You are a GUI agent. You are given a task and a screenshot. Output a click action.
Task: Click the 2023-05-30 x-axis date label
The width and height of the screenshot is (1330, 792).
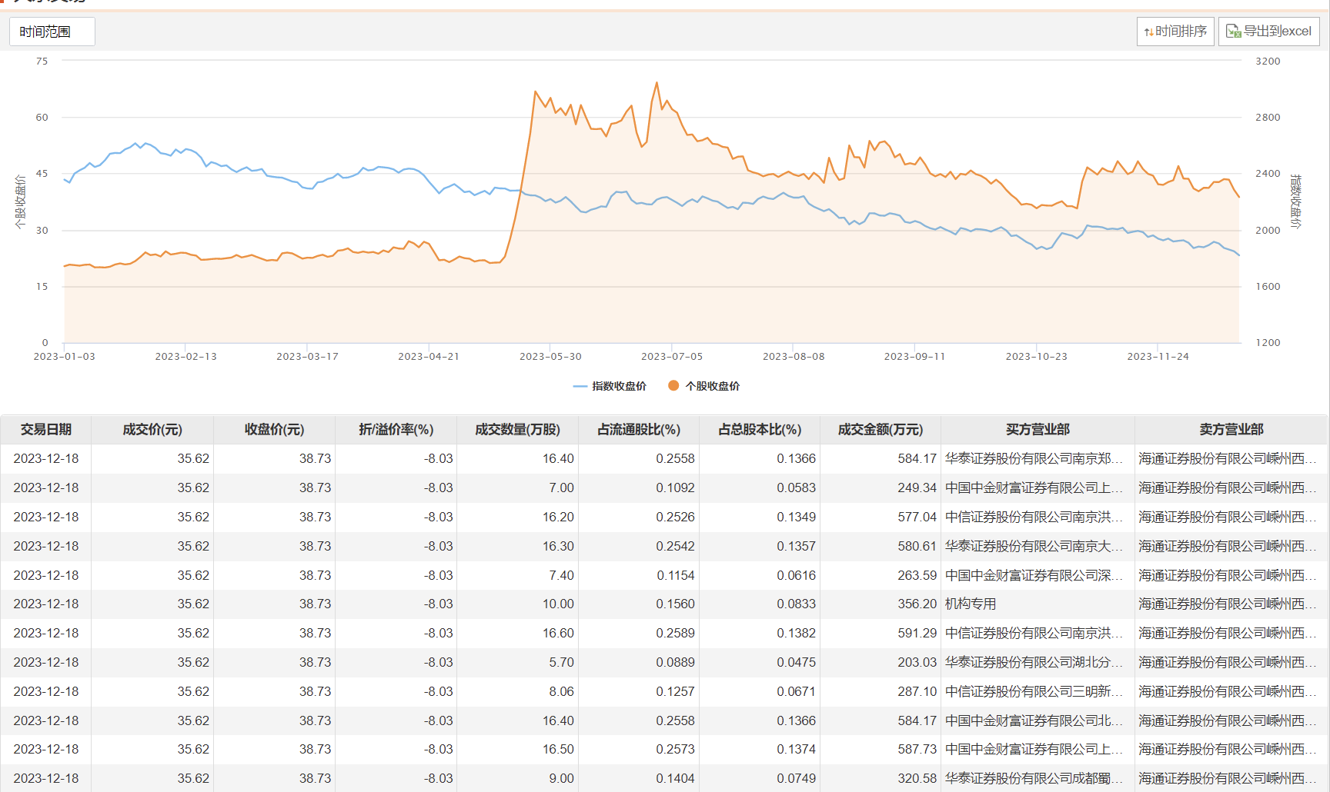pyautogui.click(x=550, y=357)
